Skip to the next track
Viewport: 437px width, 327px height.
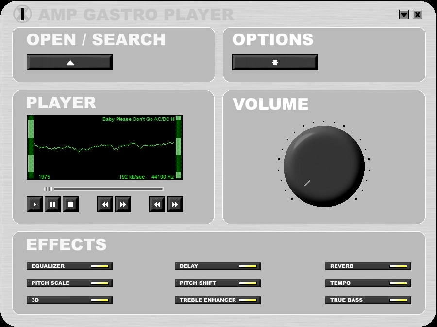175,205
